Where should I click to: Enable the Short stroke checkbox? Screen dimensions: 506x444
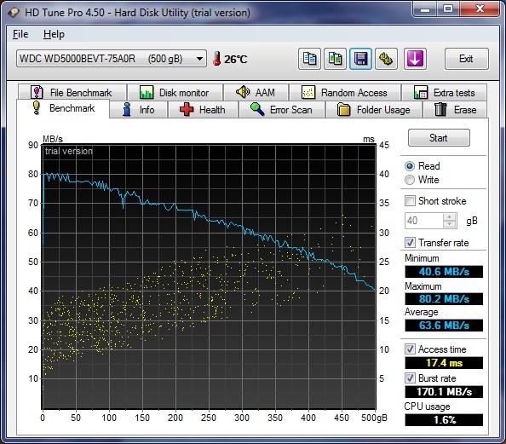tap(410, 201)
